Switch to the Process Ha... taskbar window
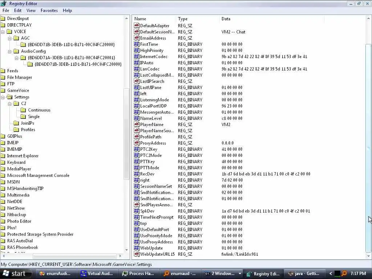Image resolution: width=372 pixels, height=279 pixels. [139, 274]
